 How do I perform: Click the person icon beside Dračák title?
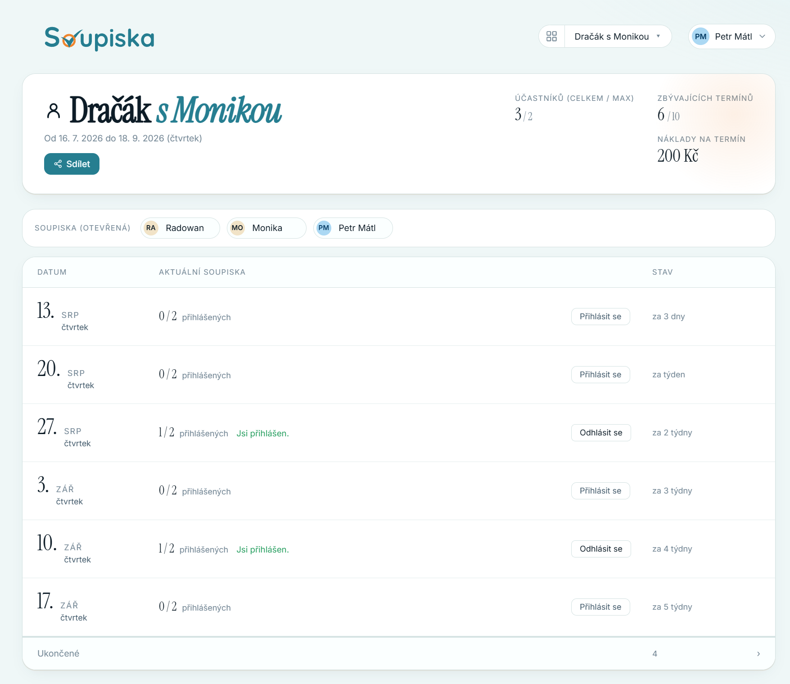click(54, 110)
